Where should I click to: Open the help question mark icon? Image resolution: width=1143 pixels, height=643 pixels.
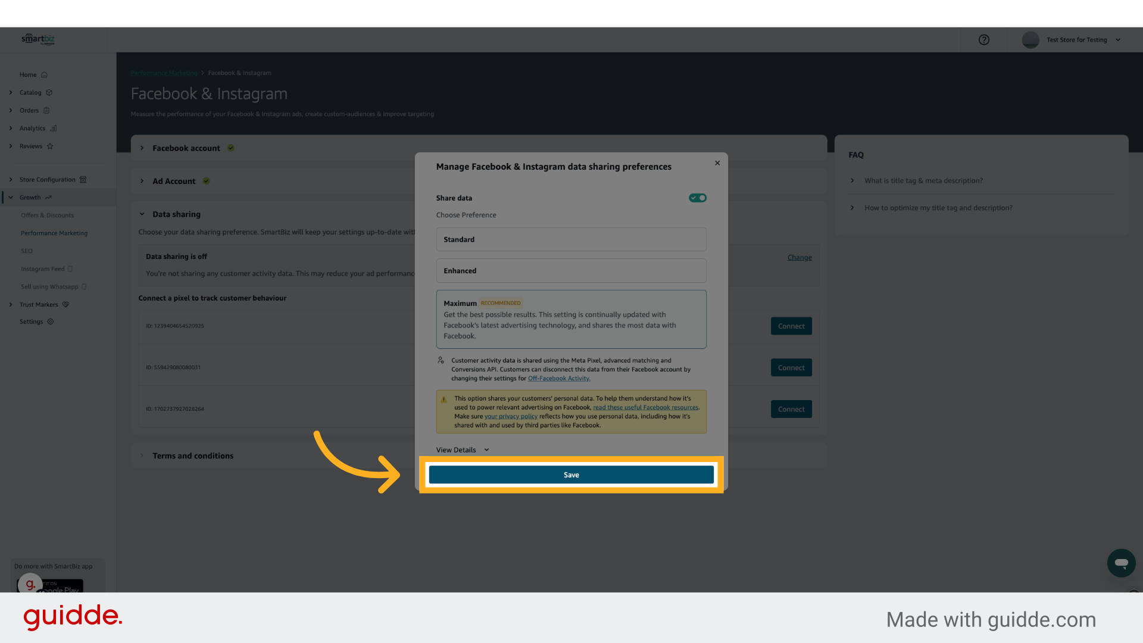[x=984, y=40]
